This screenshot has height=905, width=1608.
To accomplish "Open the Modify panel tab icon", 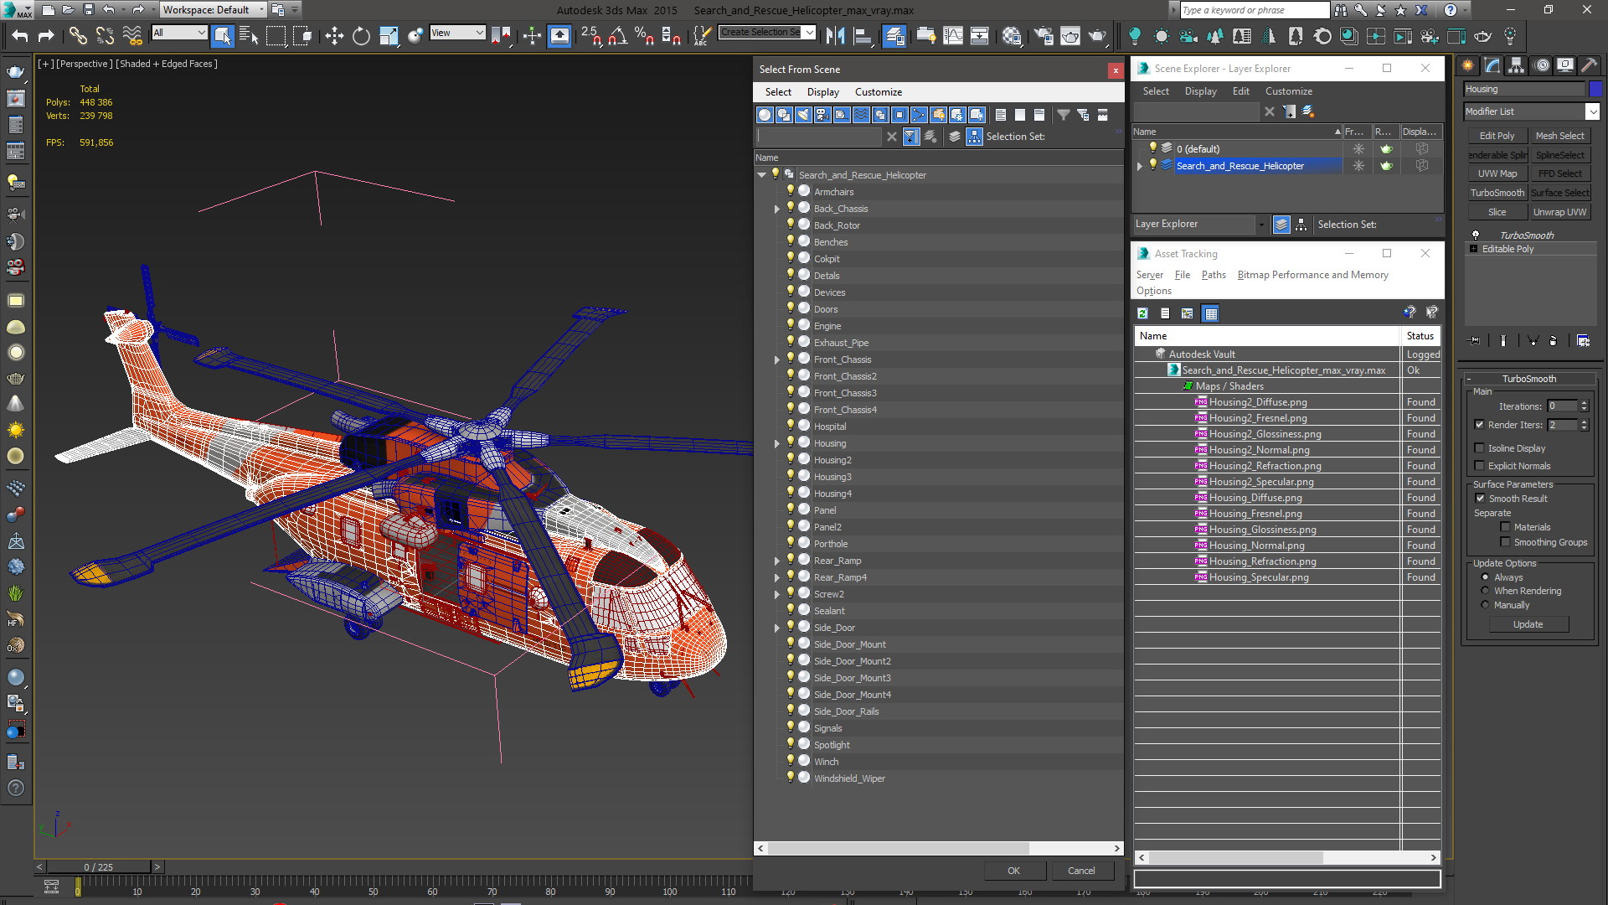I will (x=1492, y=65).
